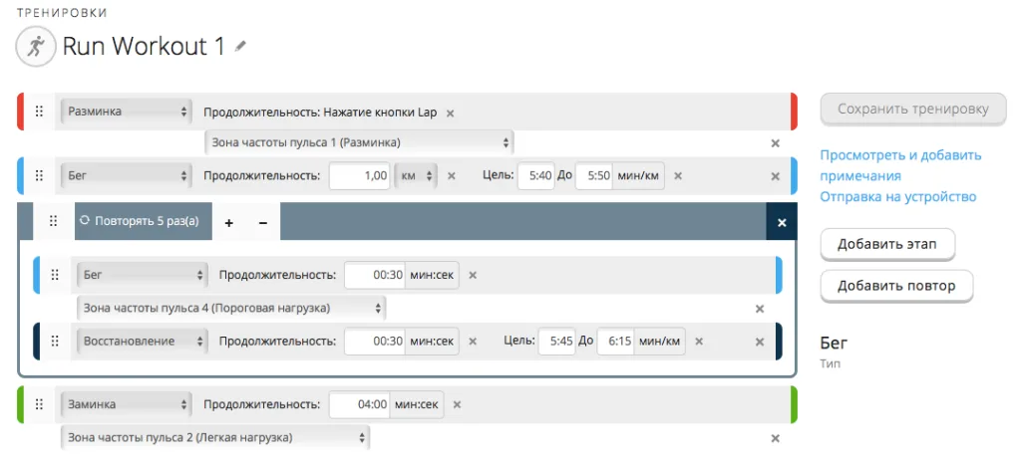Click drag handle of the Заминка step
The width and height of the screenshot is (1021, 468).
(39, 404)
